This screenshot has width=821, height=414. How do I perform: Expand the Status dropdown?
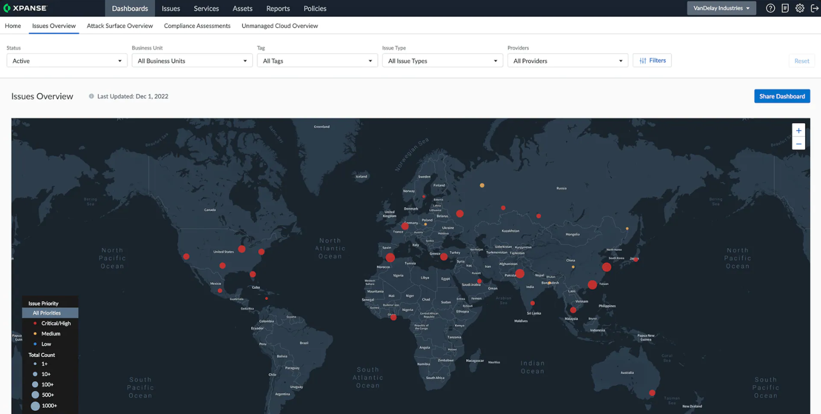67,61
